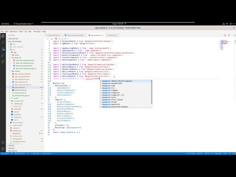Collapse the src folder
This screenshot has width=236, height=177.
coord(14,49)
